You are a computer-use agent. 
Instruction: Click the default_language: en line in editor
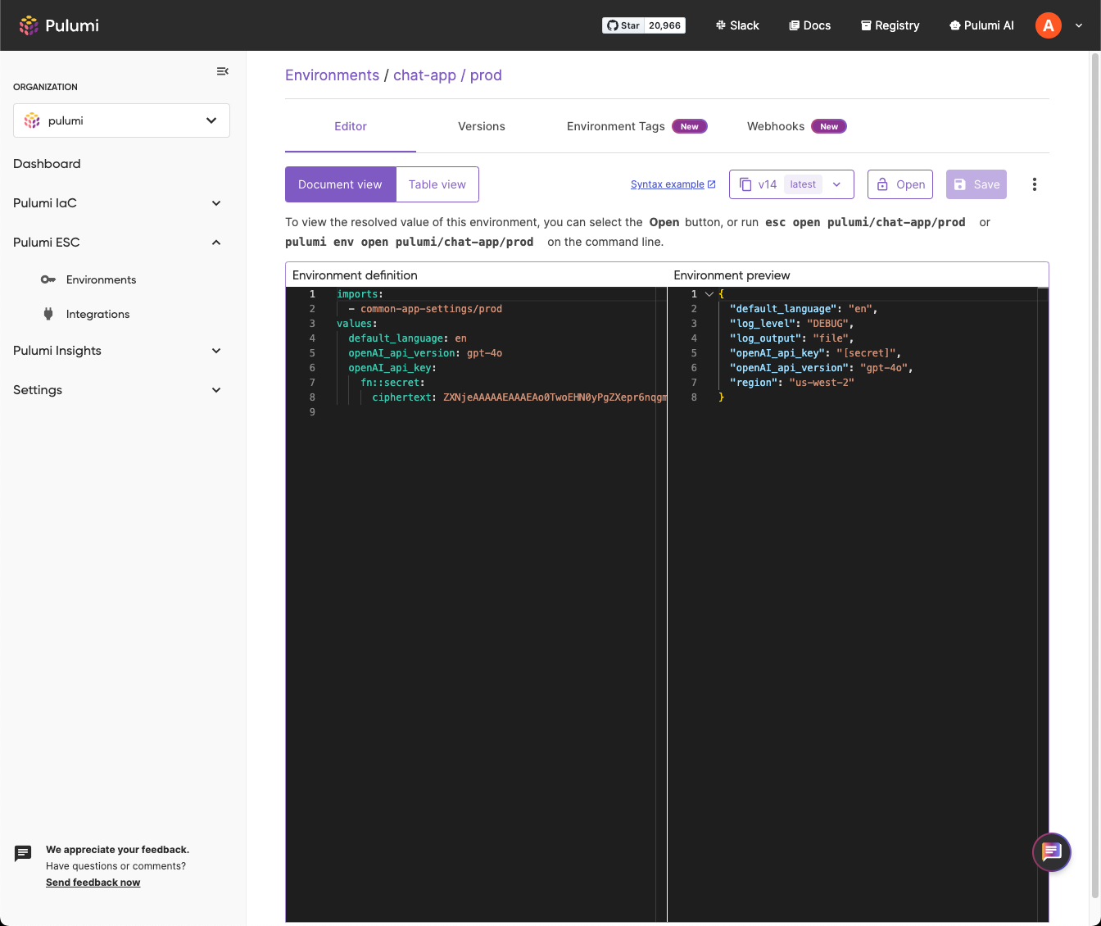[x=407, y=338]
